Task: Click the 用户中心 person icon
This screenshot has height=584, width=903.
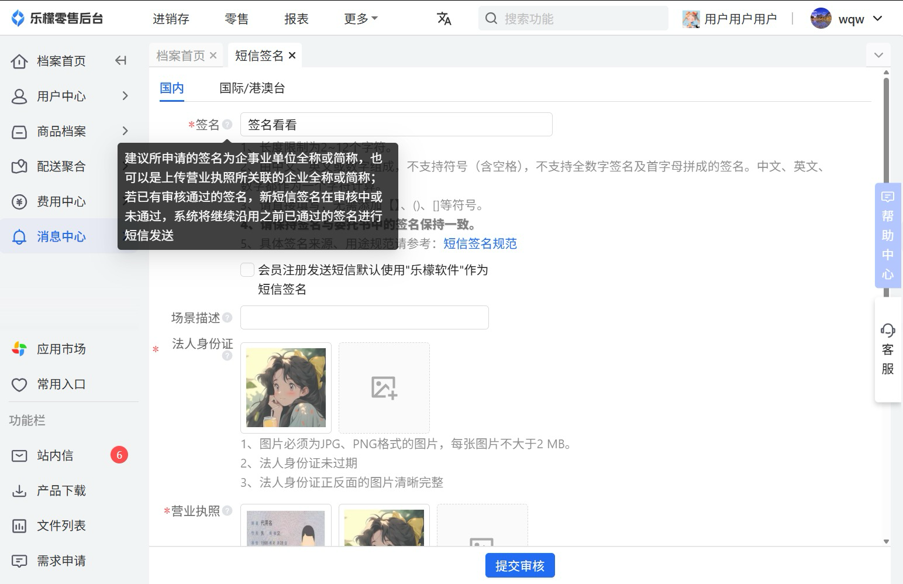Action: (19, 96)
